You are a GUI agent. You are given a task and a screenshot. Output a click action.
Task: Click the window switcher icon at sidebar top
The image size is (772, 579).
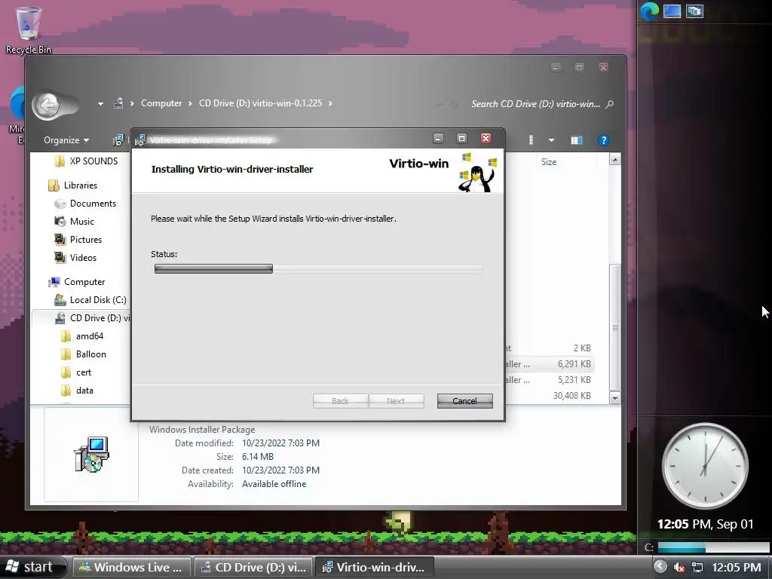tap(694, 11)
